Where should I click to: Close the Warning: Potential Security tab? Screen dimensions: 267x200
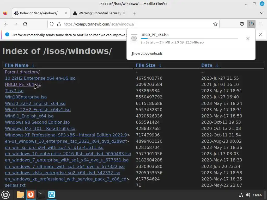coord(124,13)
